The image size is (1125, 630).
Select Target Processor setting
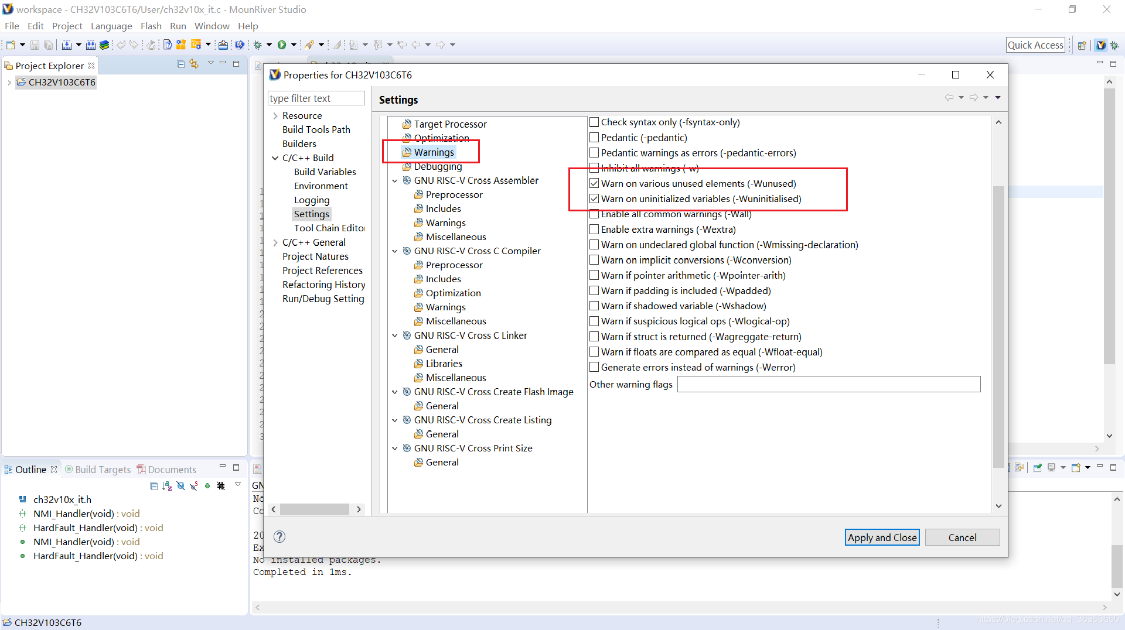(x=450, y=124)
